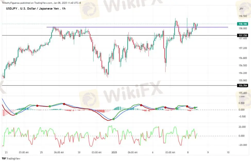Screen dimensions: 251x162
Task: Click the 155.900 price axis label
Action: click(x=243, y=80)
